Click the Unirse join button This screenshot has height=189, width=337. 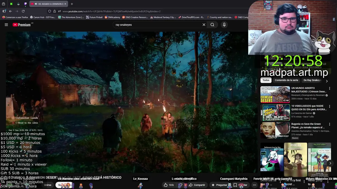click(48, 185)
